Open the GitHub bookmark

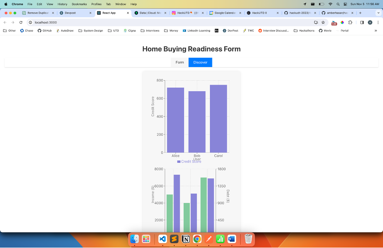click(45, 31)
